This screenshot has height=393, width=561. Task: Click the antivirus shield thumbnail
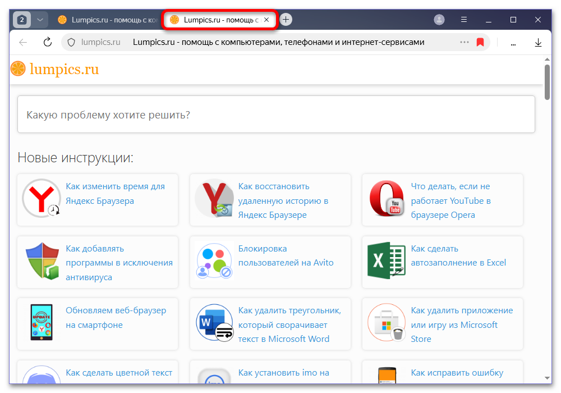(42, 261)
